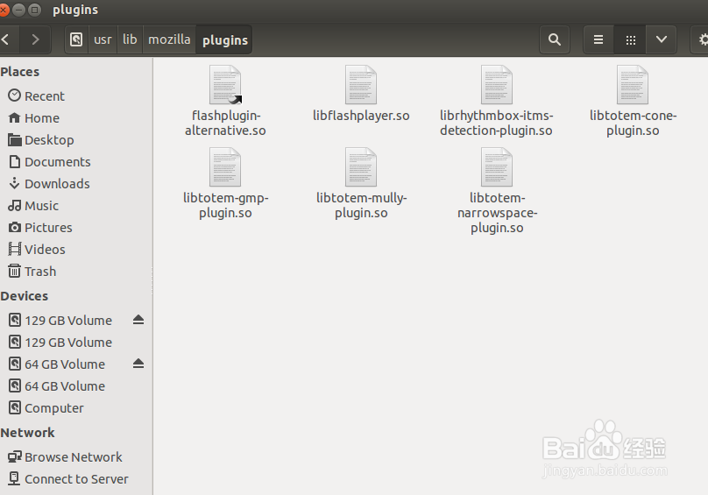Screen dimensions: 708x495
Task: Close the plugins window
Action: click(x=4, y=10)
